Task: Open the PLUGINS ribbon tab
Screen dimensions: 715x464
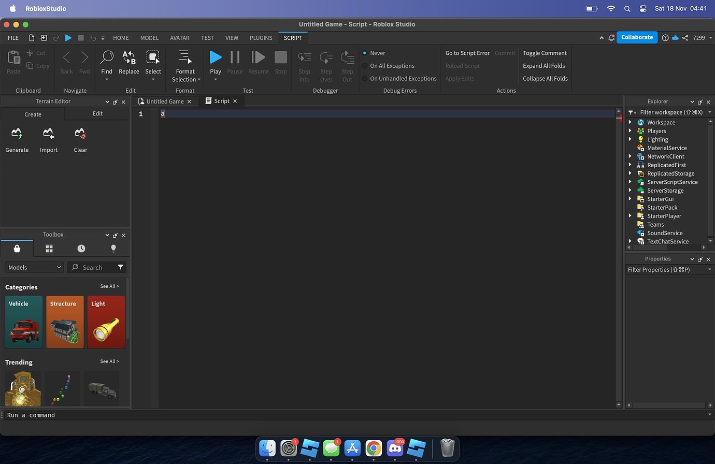Action: click(x=261, y=38)
